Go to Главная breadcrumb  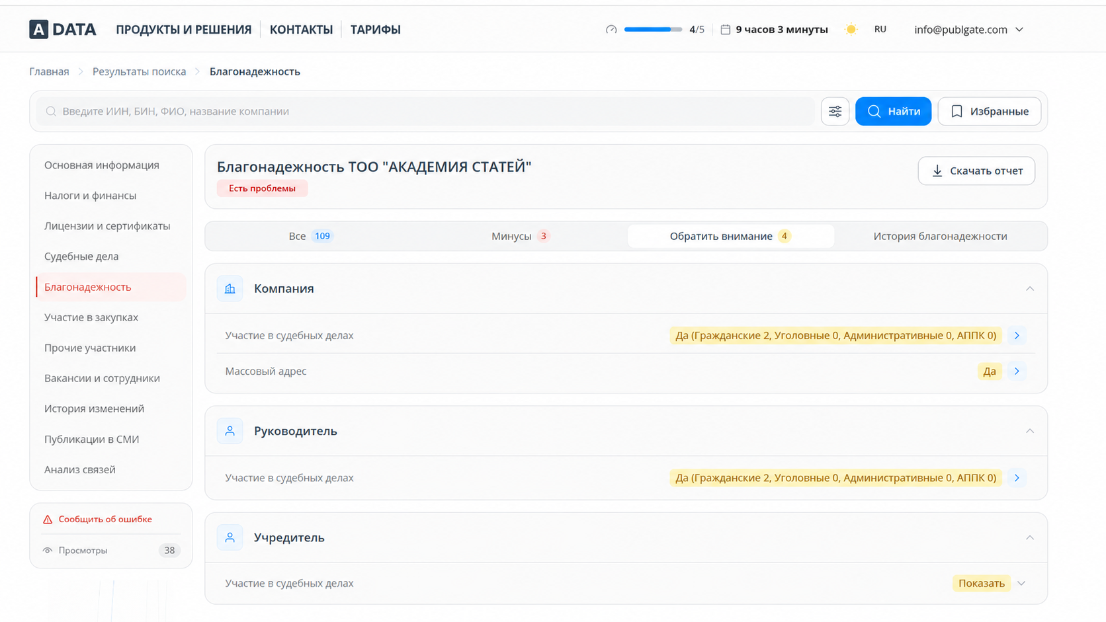point(49,71)
